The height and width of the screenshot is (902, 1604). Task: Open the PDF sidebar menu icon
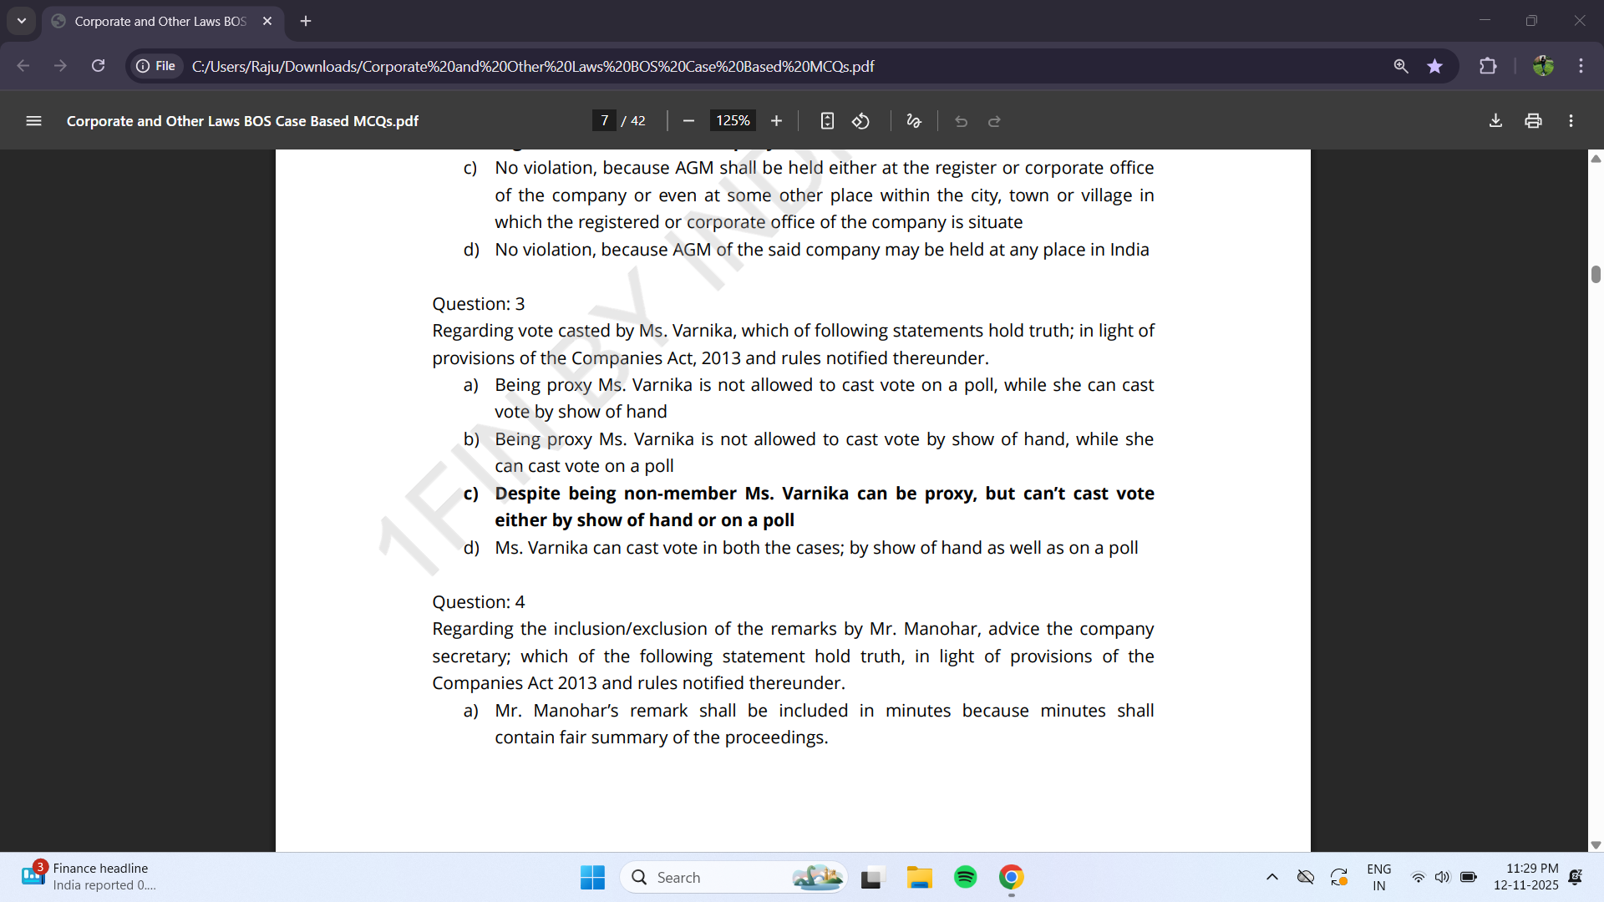tap(33, 121)
